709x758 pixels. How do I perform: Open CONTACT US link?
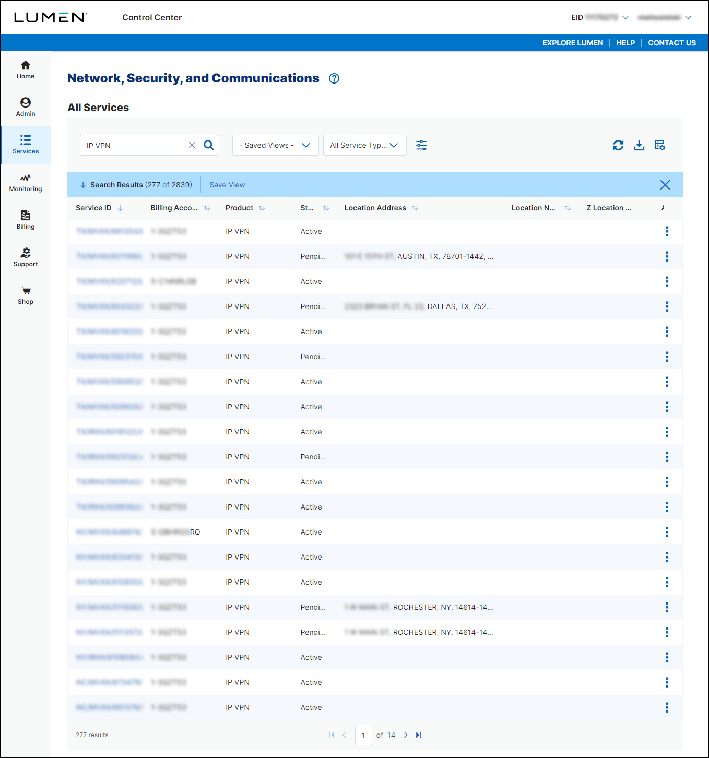coord(672,43)
